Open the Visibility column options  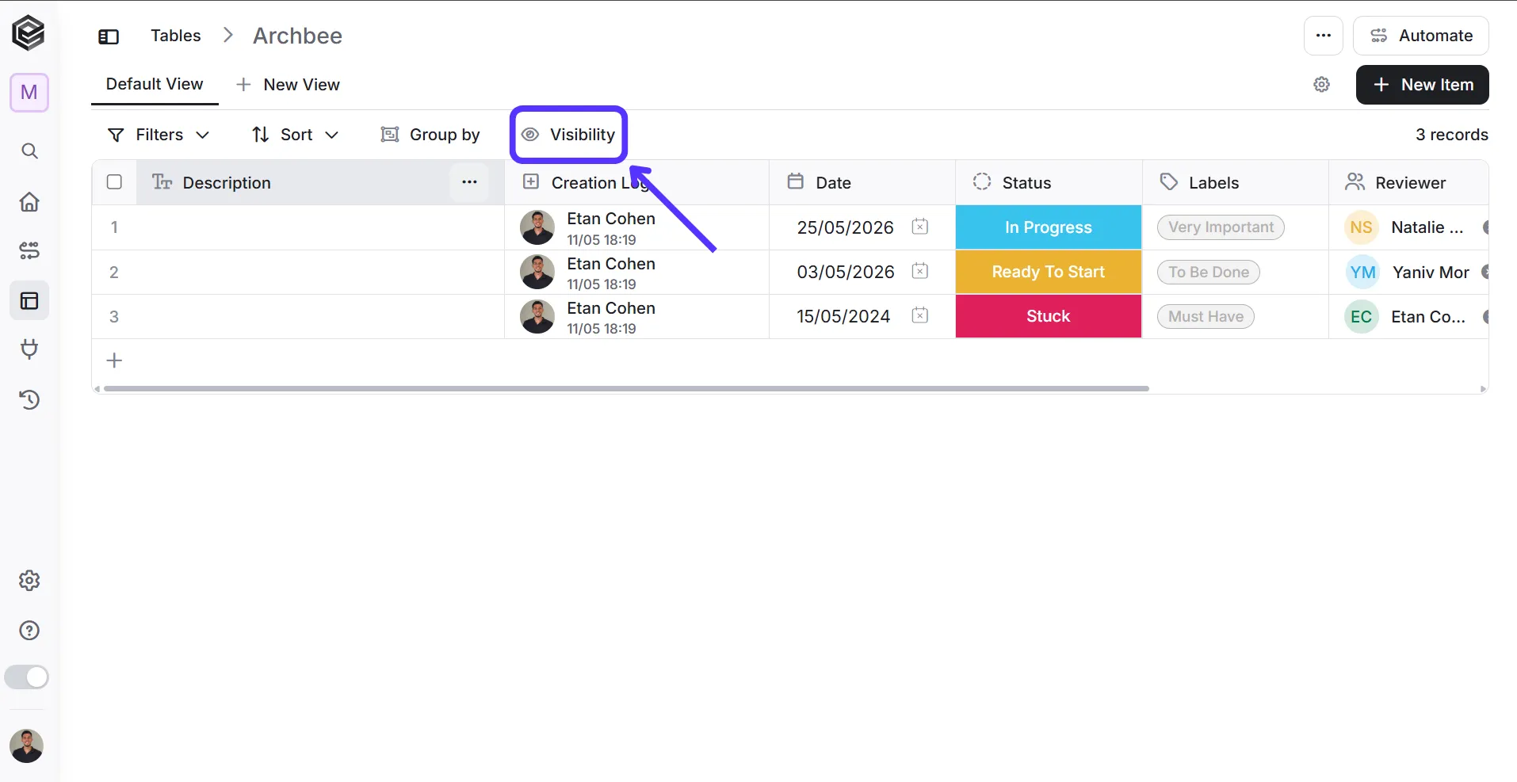point(568,135)
